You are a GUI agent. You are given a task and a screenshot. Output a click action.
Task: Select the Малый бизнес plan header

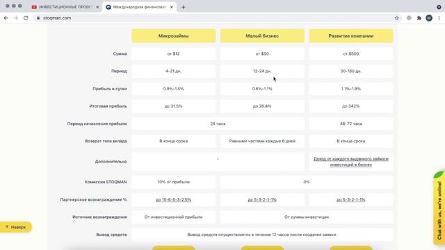tap(262, 35)
